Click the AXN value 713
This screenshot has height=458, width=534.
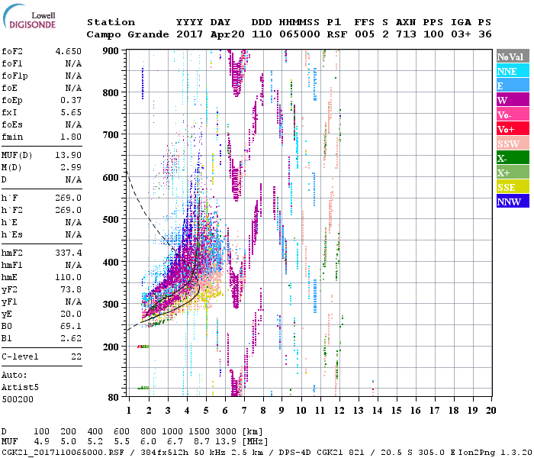(x=406, y=34)
